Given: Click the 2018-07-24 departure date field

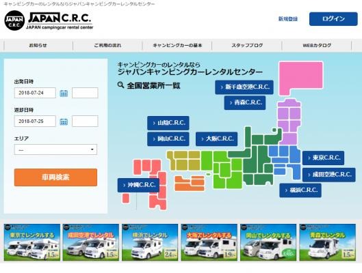Looking at the screenshot, I should (x=35, y=93).
